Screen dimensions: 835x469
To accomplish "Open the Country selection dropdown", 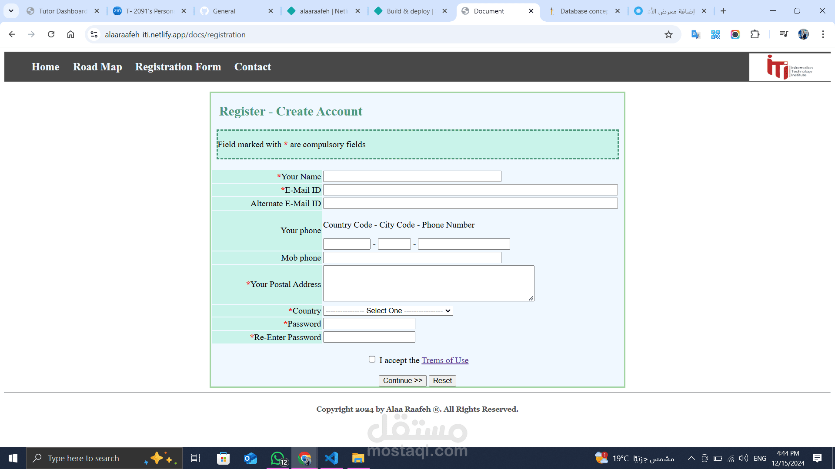I will tap(387, 310).
